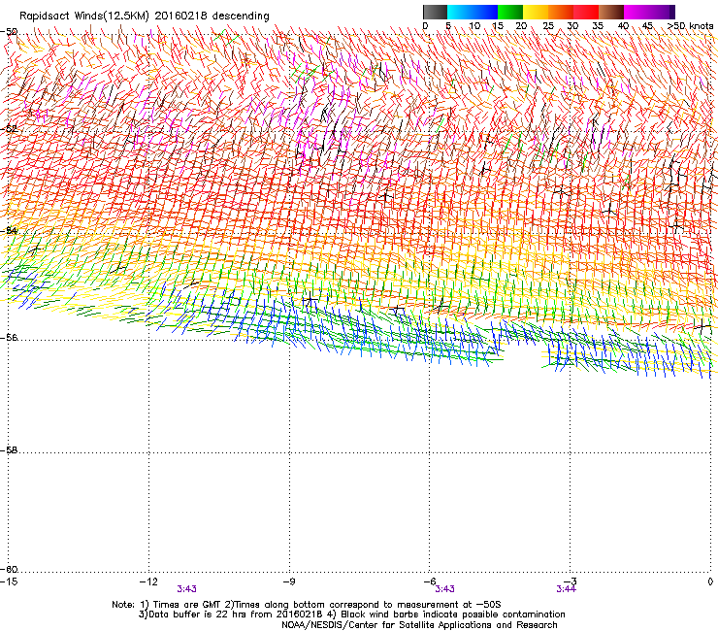Click the 3:43 time label below longitude -12
The height and width of the screenshot is (631, 718).
[187, 589]
